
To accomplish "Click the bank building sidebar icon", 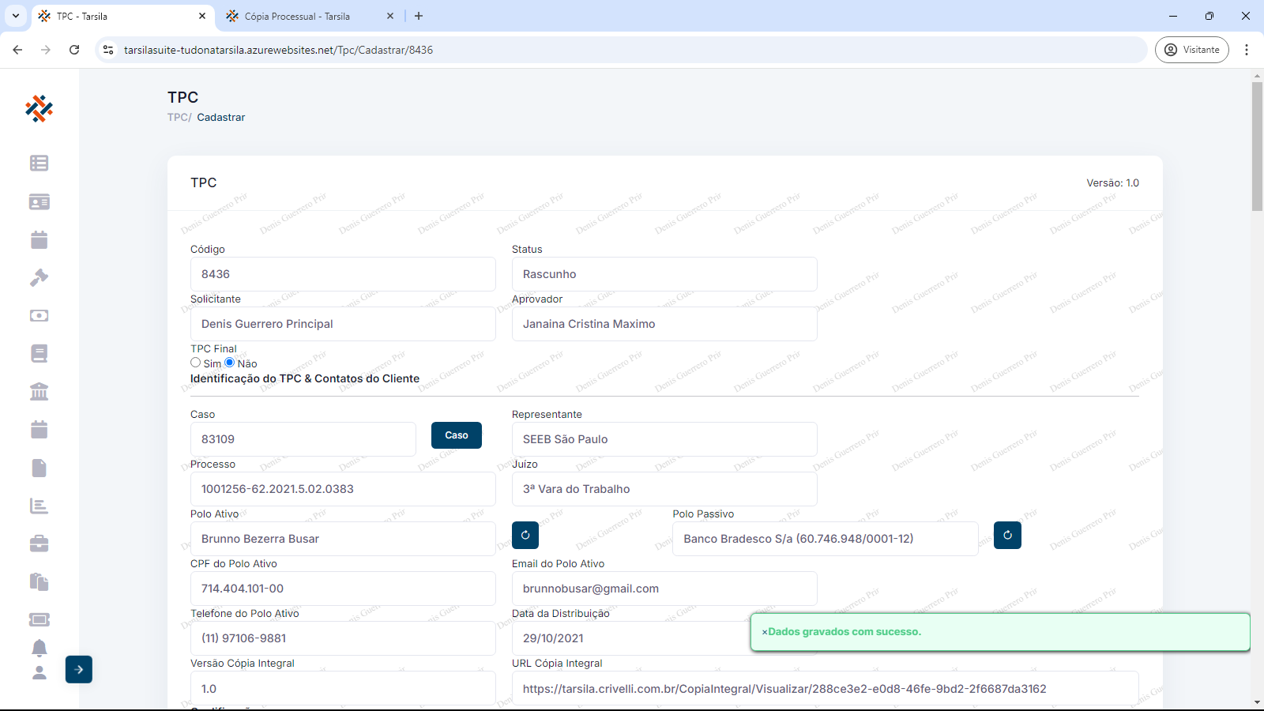I will pyautogui.click(x=39, y=391).
